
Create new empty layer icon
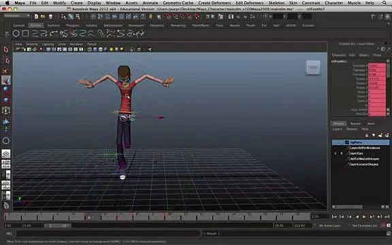[x=380, y=135]
